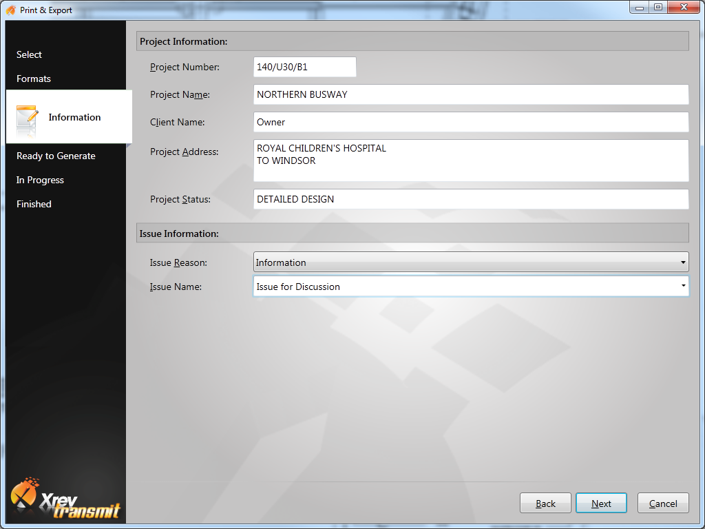The width and height of the screenshot is (705, 529).
Task: Open the Select step in sidebar
Action: (29, 54)
